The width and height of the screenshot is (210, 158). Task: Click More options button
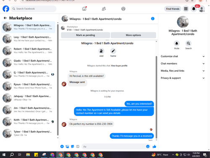click(133, 35)
